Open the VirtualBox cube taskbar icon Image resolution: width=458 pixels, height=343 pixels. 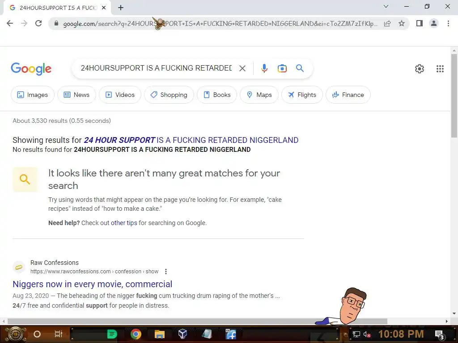coord(182,334)
